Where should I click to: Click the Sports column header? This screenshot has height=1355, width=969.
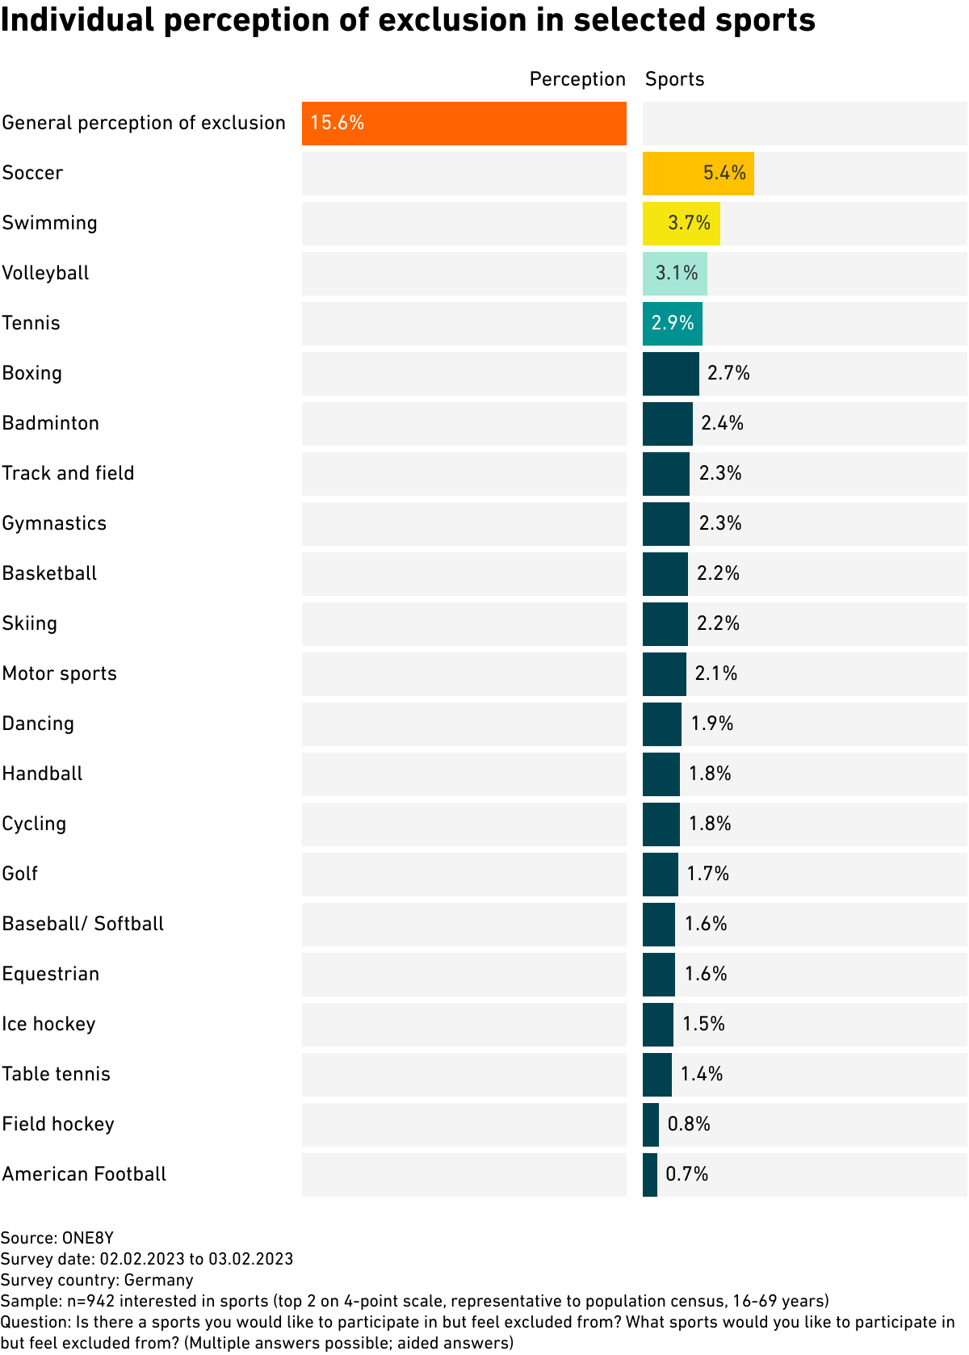point(674,79)
